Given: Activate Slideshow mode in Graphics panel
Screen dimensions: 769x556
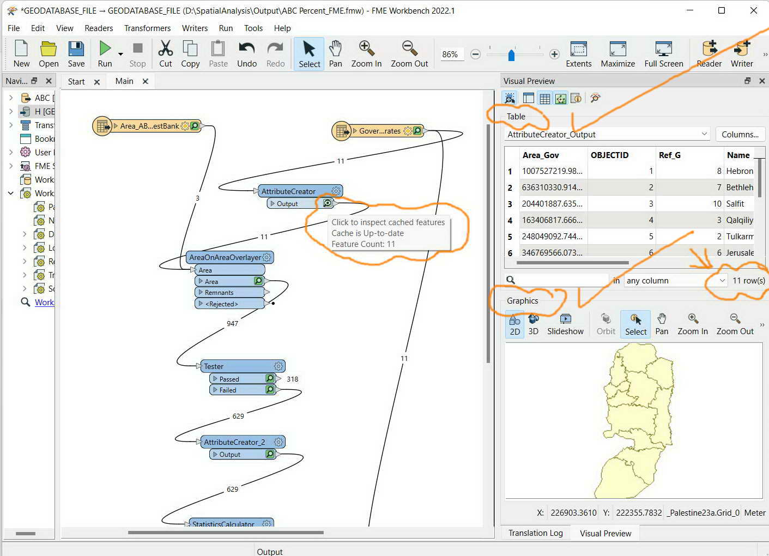Looking at the screenshot, I should (565, 324).
